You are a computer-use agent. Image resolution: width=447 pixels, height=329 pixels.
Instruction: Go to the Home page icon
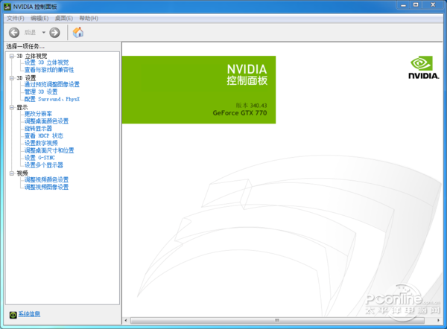point(78,33)
